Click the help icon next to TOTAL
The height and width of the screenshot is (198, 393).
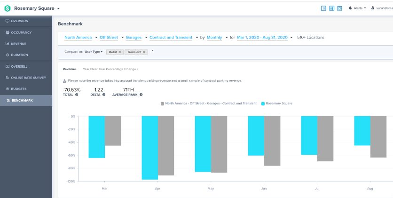coord(77,95)
